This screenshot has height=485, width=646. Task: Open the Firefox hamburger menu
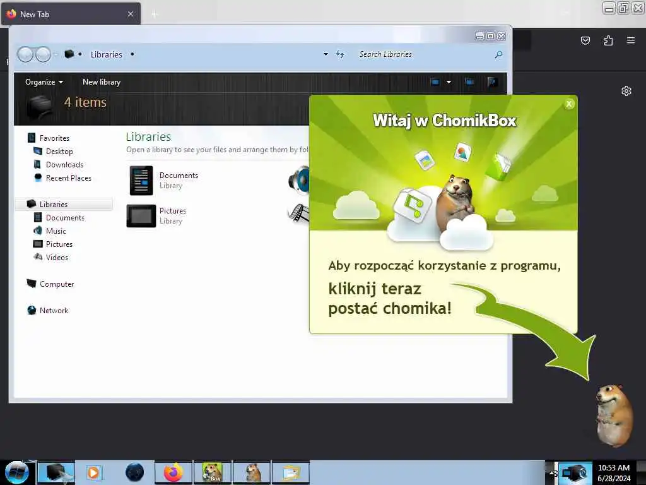click(x=630, y=40)
